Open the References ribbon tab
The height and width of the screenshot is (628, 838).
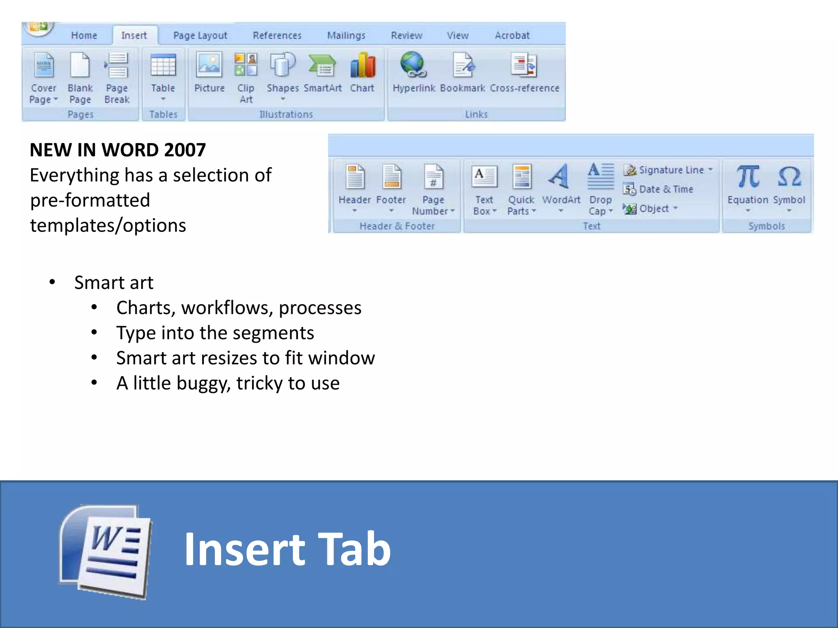pos(277,36)
